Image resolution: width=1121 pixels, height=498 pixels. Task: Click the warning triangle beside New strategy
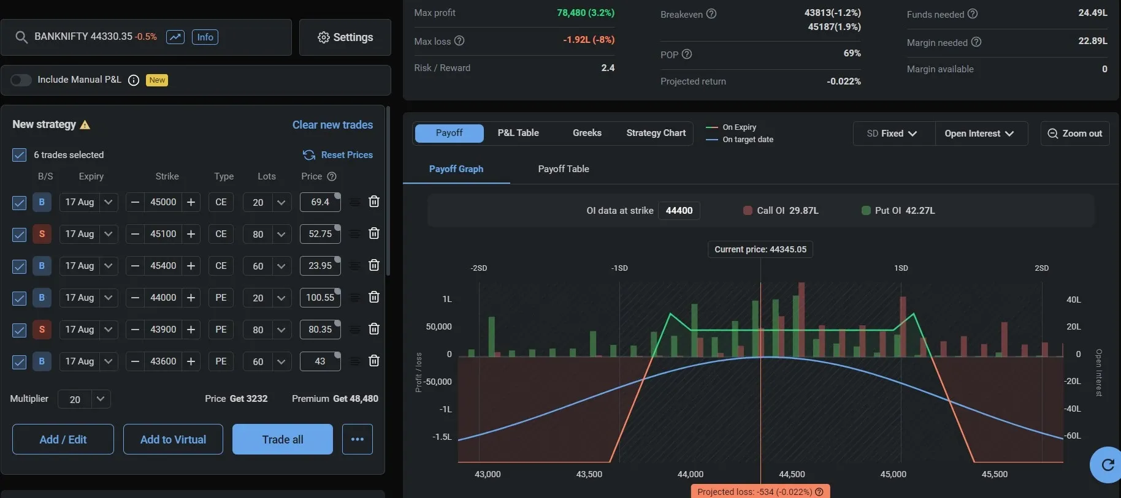point(85,125)
